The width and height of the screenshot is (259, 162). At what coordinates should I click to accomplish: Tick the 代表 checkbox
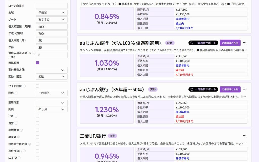[x=38, y=116]
